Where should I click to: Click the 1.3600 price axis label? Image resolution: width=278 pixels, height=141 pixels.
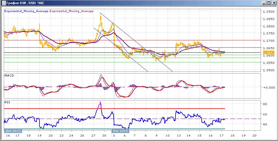pyautogui.click(x=269, y=55)
